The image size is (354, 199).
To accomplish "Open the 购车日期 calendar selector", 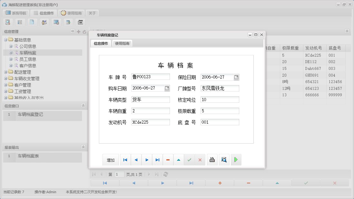I will (167, 88).
